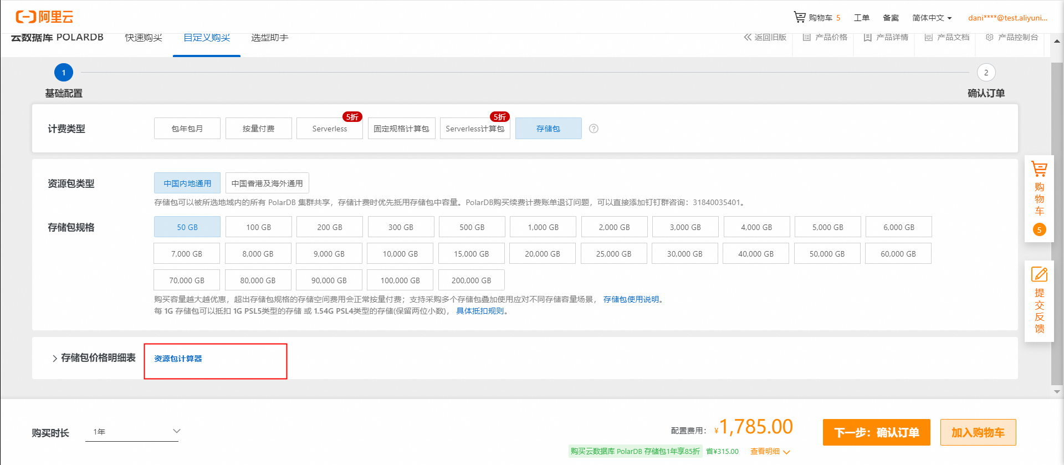Select the 200,000 GB storage package
This screenshot has height=465, width=1064.
click(x=472, y=280)
